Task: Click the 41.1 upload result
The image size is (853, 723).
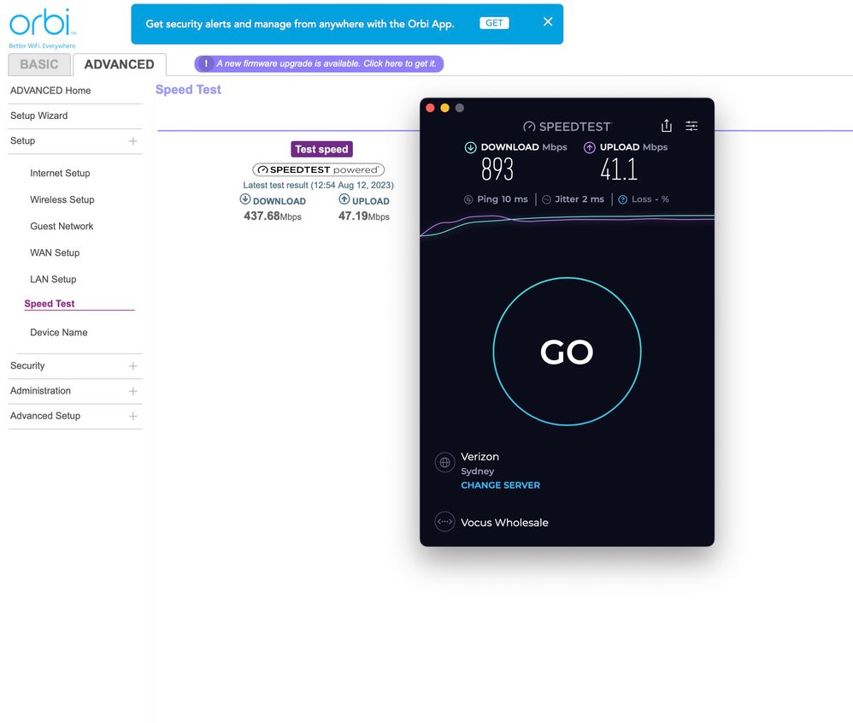Action: click(619, 169)
